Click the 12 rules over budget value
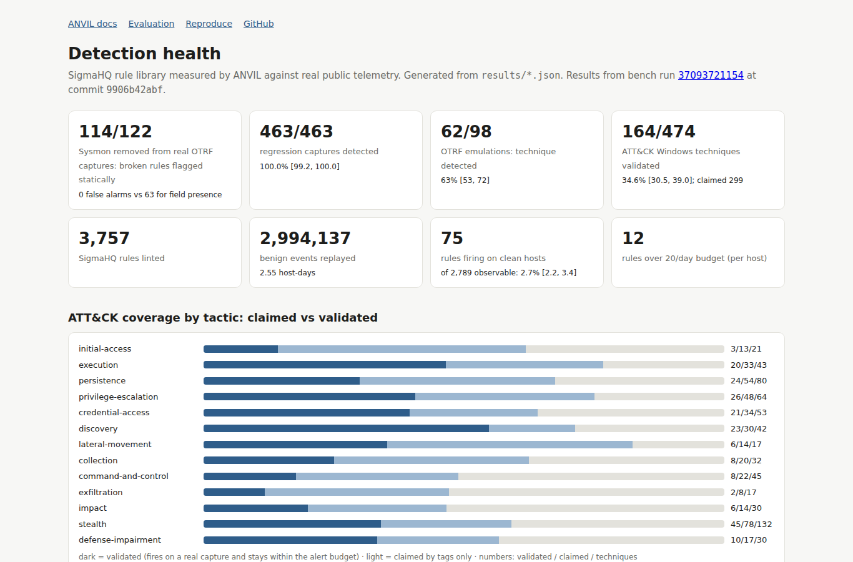The image size is (853, 562). pos(633,239)
